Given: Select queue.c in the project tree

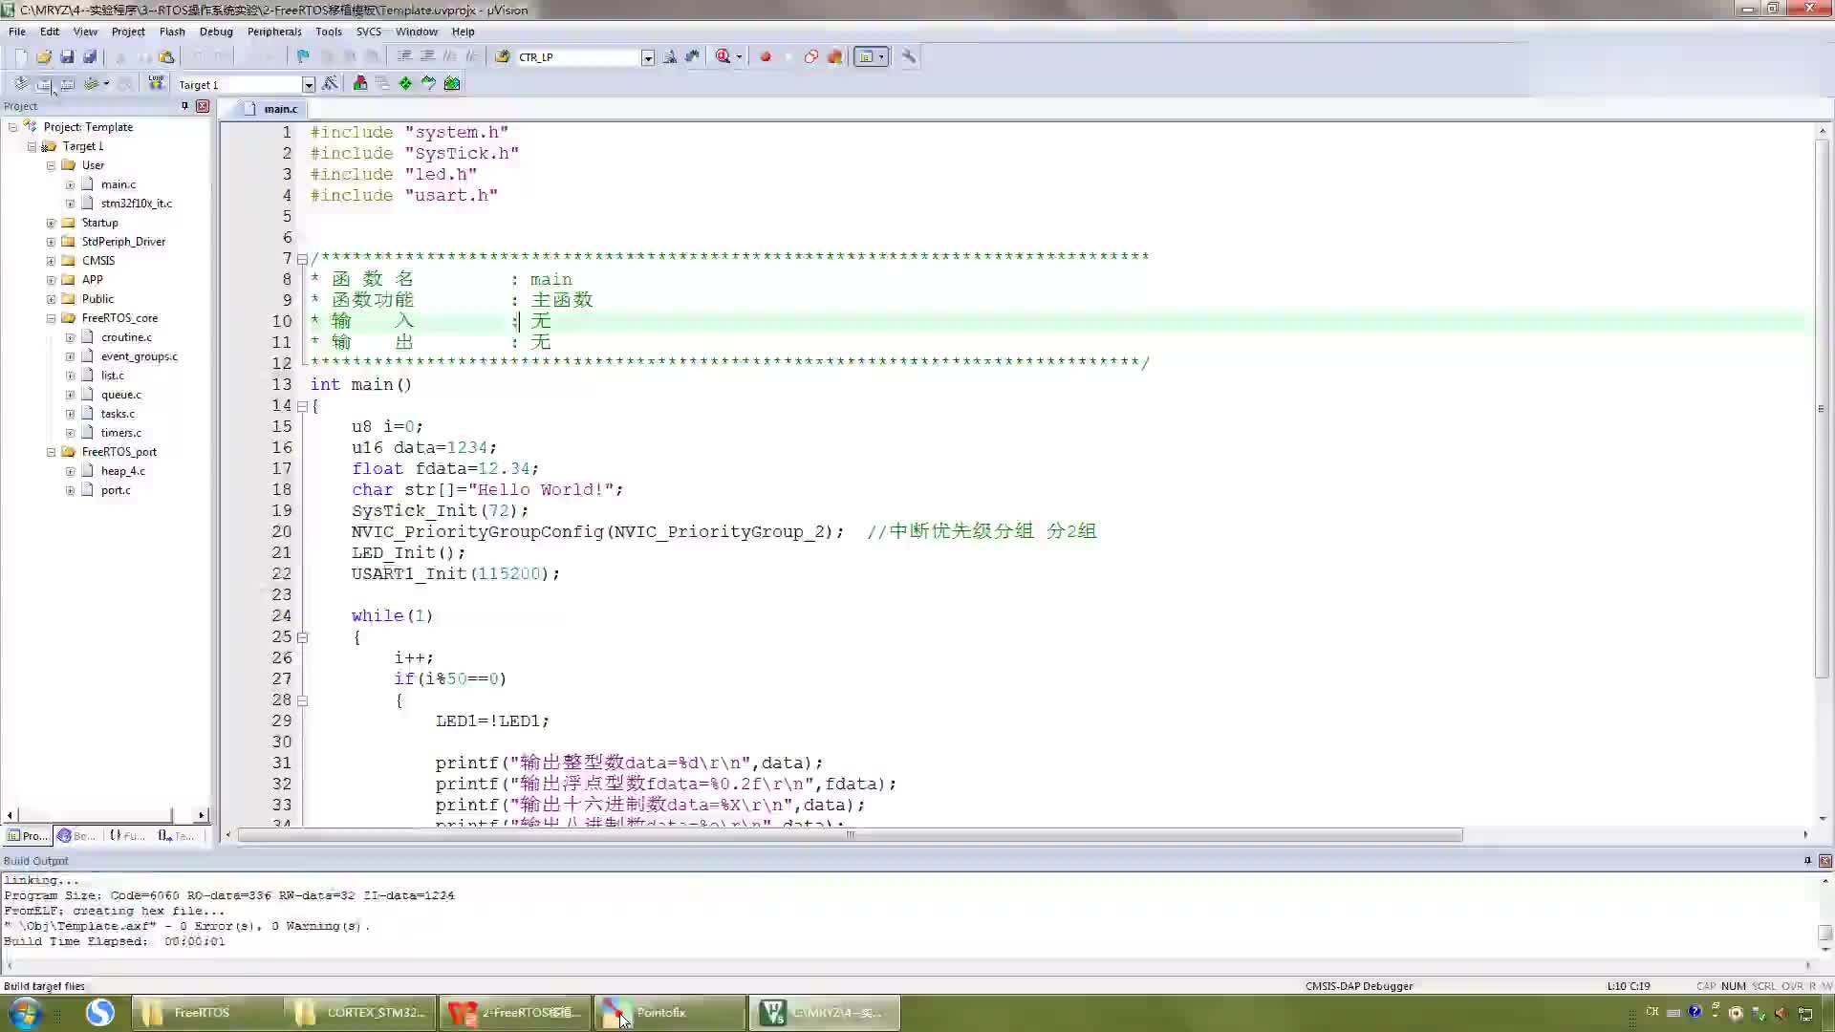Looking at the screenshot, I should coord(120,395).
